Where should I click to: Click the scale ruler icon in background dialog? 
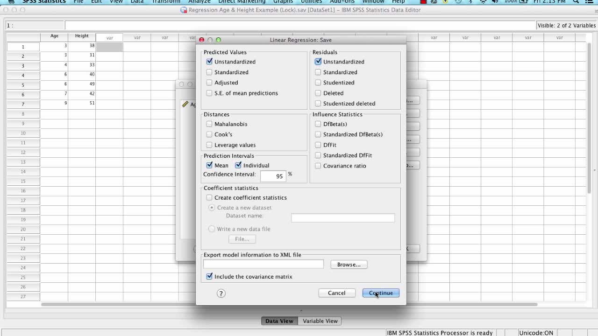pyautogui.click(x=185, y=105)
